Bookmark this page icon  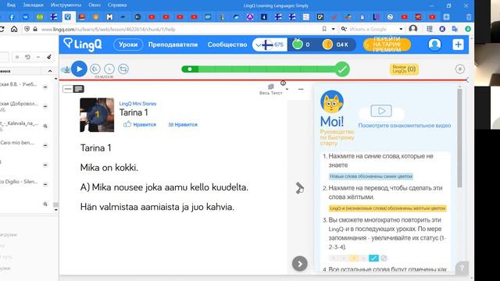tap(324, 29)
